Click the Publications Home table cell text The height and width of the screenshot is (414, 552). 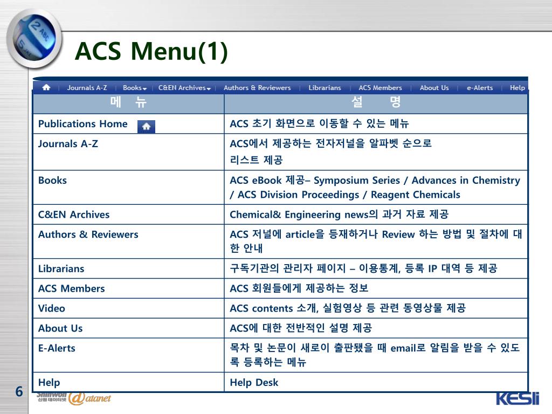tap(82, 124)
